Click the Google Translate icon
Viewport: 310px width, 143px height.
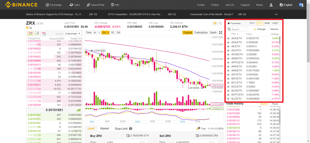click(301, 5)
